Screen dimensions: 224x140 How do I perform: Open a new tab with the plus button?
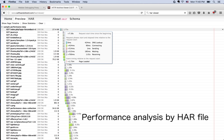click(x=82, y=8)
